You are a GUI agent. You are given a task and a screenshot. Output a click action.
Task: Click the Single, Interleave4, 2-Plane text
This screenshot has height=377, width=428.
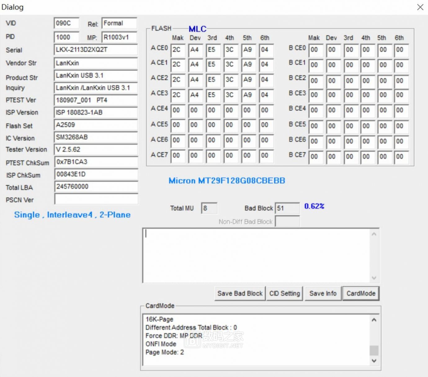pyautogui.click(x=72, y=215)
